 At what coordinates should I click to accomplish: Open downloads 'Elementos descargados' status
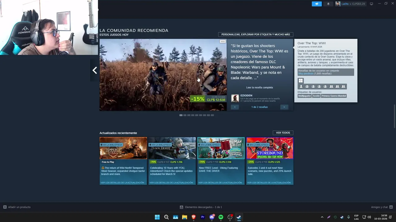[x=201, y=207]
